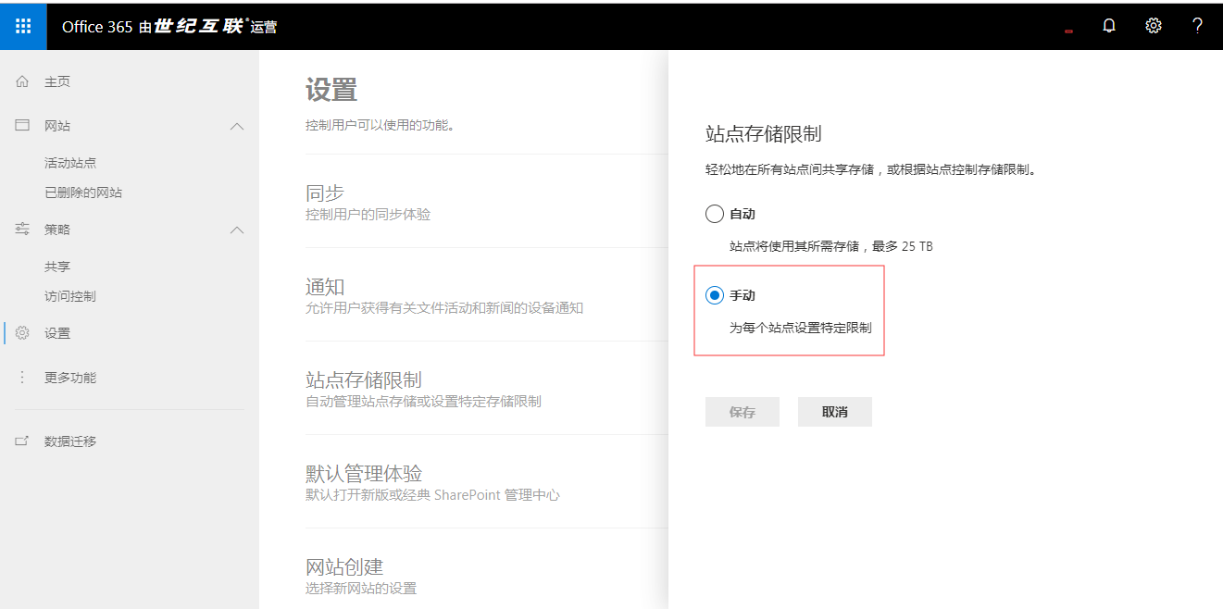
Task: Collapse the 策略 section chevron
Action: (x=237, y=230)
